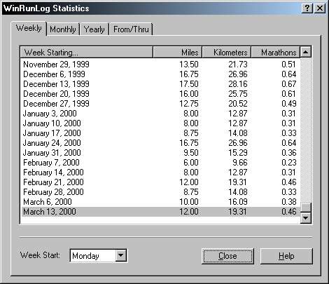Screen dimensions: 329x284
Task: Click the 0.67 marathons value
Action: pos(289,84)
